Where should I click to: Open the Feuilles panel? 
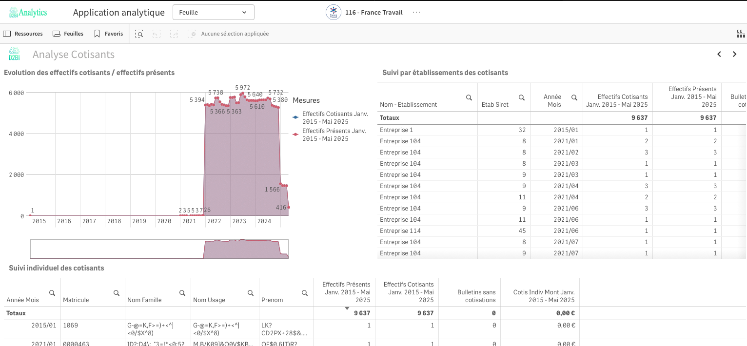(x=68, y=34)
